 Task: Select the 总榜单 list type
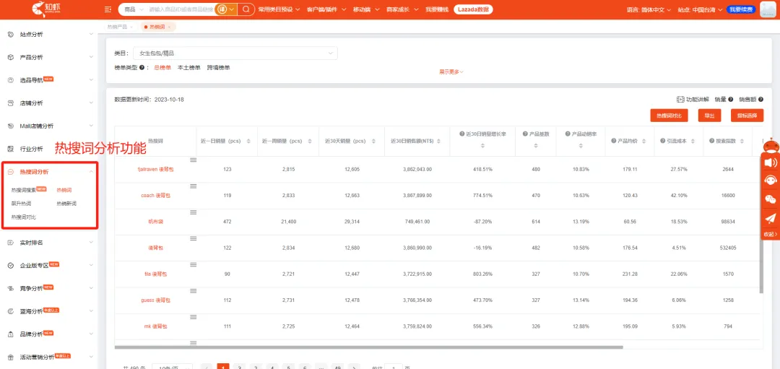(162, 68)
